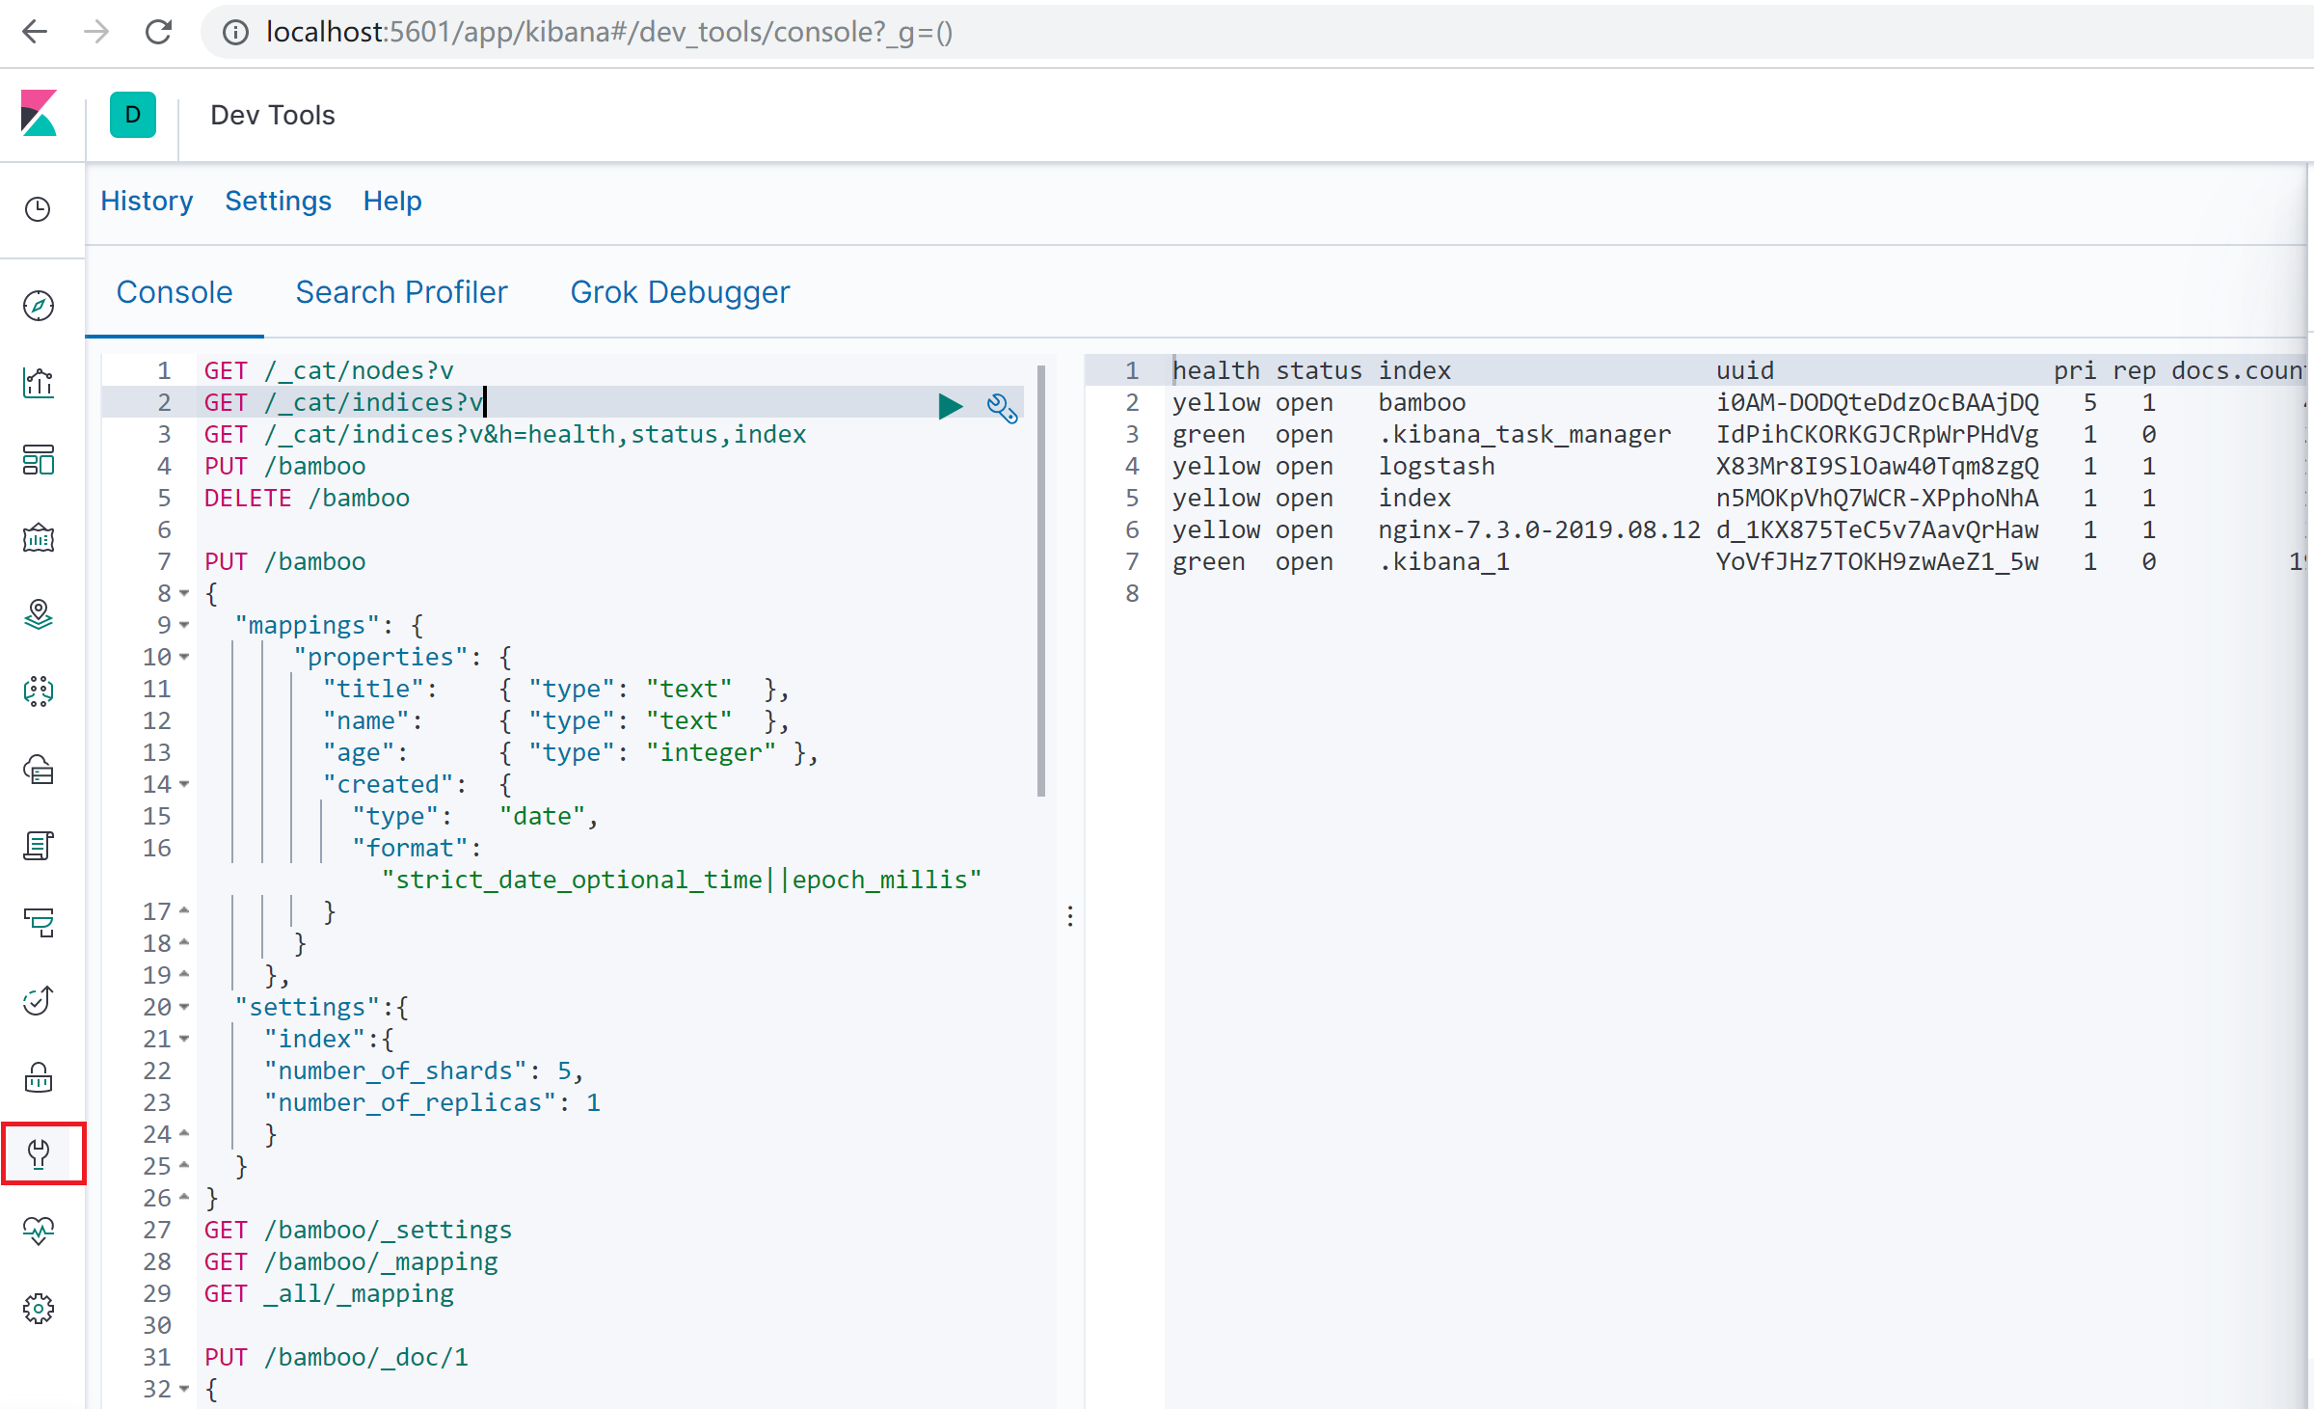Click the Help link in toolbar
Viewport: 2314px width, 1409px height.
click(x=391, y=200)
